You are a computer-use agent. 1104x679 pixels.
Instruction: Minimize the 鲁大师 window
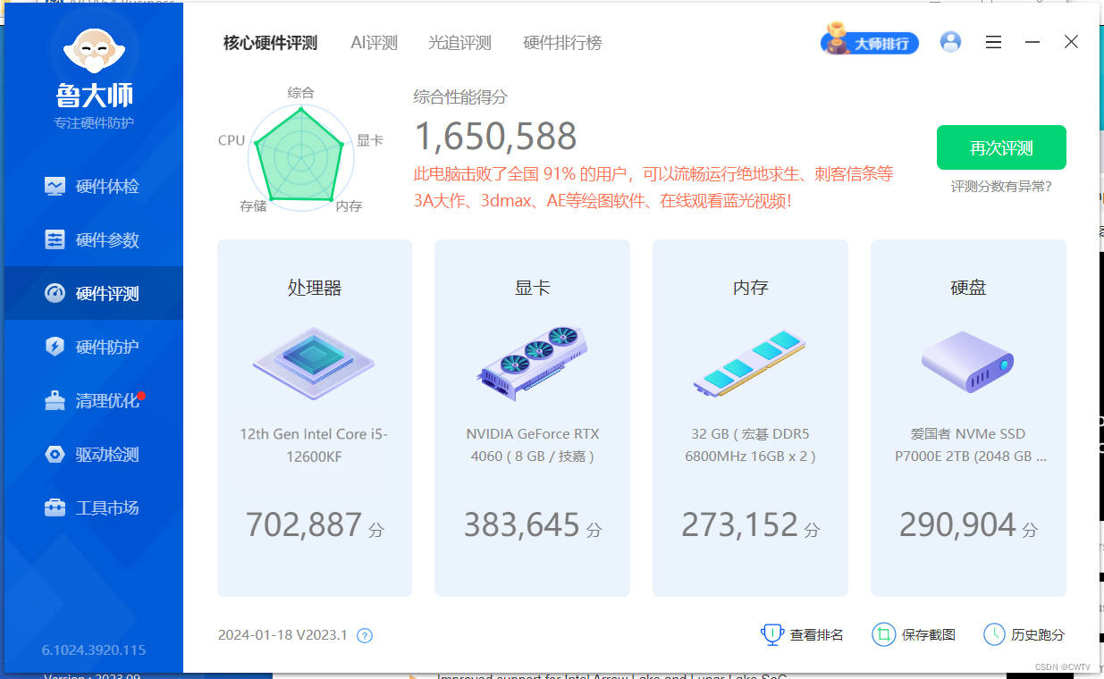pos(1032,42)
